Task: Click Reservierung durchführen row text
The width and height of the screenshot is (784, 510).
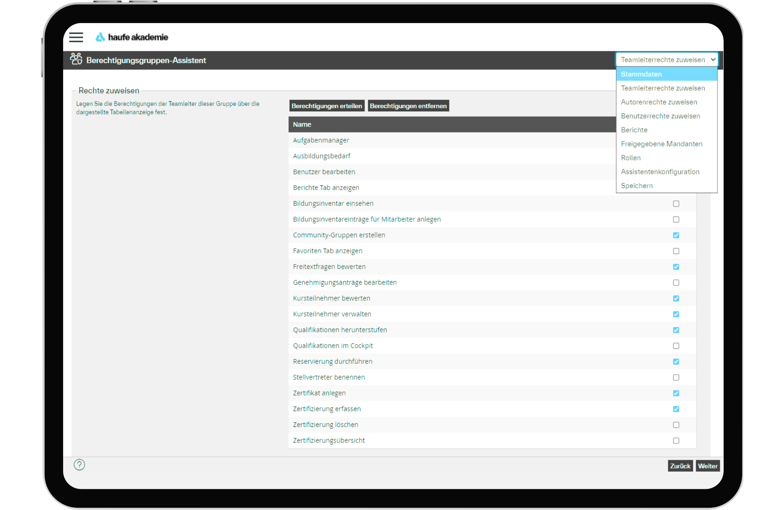Action: (333, 361)
